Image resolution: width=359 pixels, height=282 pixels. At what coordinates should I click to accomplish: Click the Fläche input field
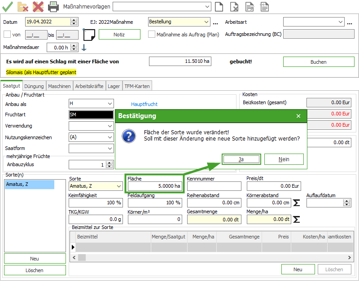pyautogui.click(x=155, y=186)
